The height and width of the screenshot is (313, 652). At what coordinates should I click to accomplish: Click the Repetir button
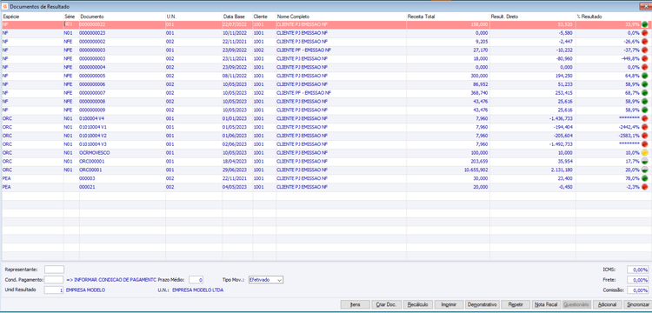pyautogui.click(x=516, y=304)
